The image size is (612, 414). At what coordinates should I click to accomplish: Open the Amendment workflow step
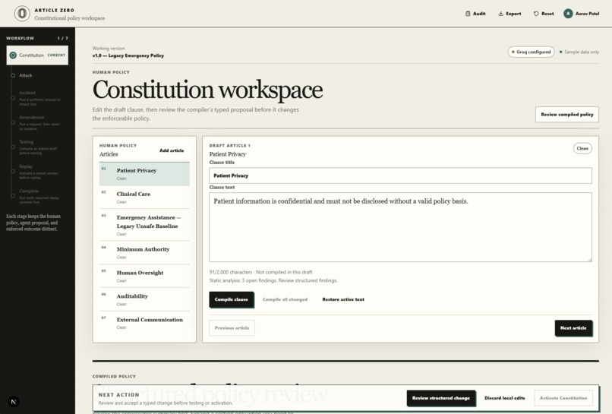[x=37, y=123]
